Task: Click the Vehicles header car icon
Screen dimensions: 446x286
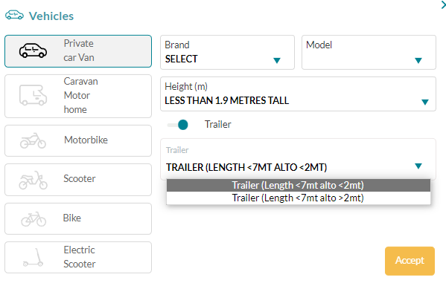Action: (x=14, y=15)
